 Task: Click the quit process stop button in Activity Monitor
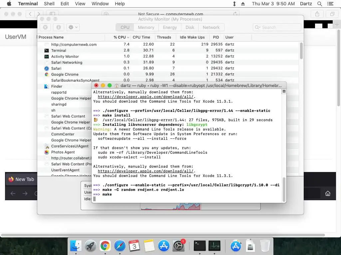tap(45, 27)
